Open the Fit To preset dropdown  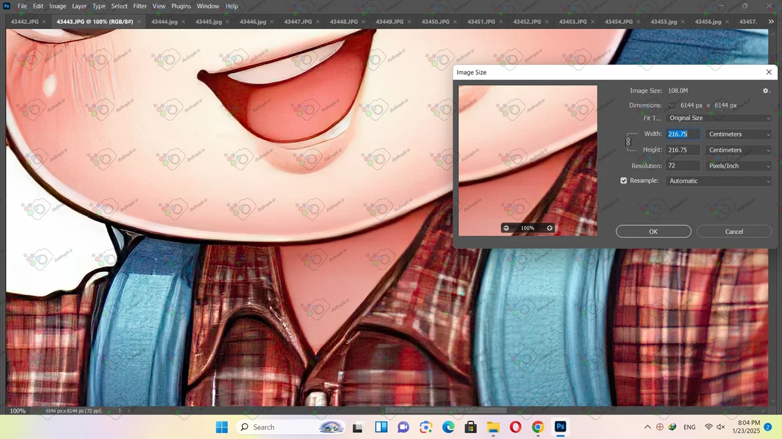(719, 118)
